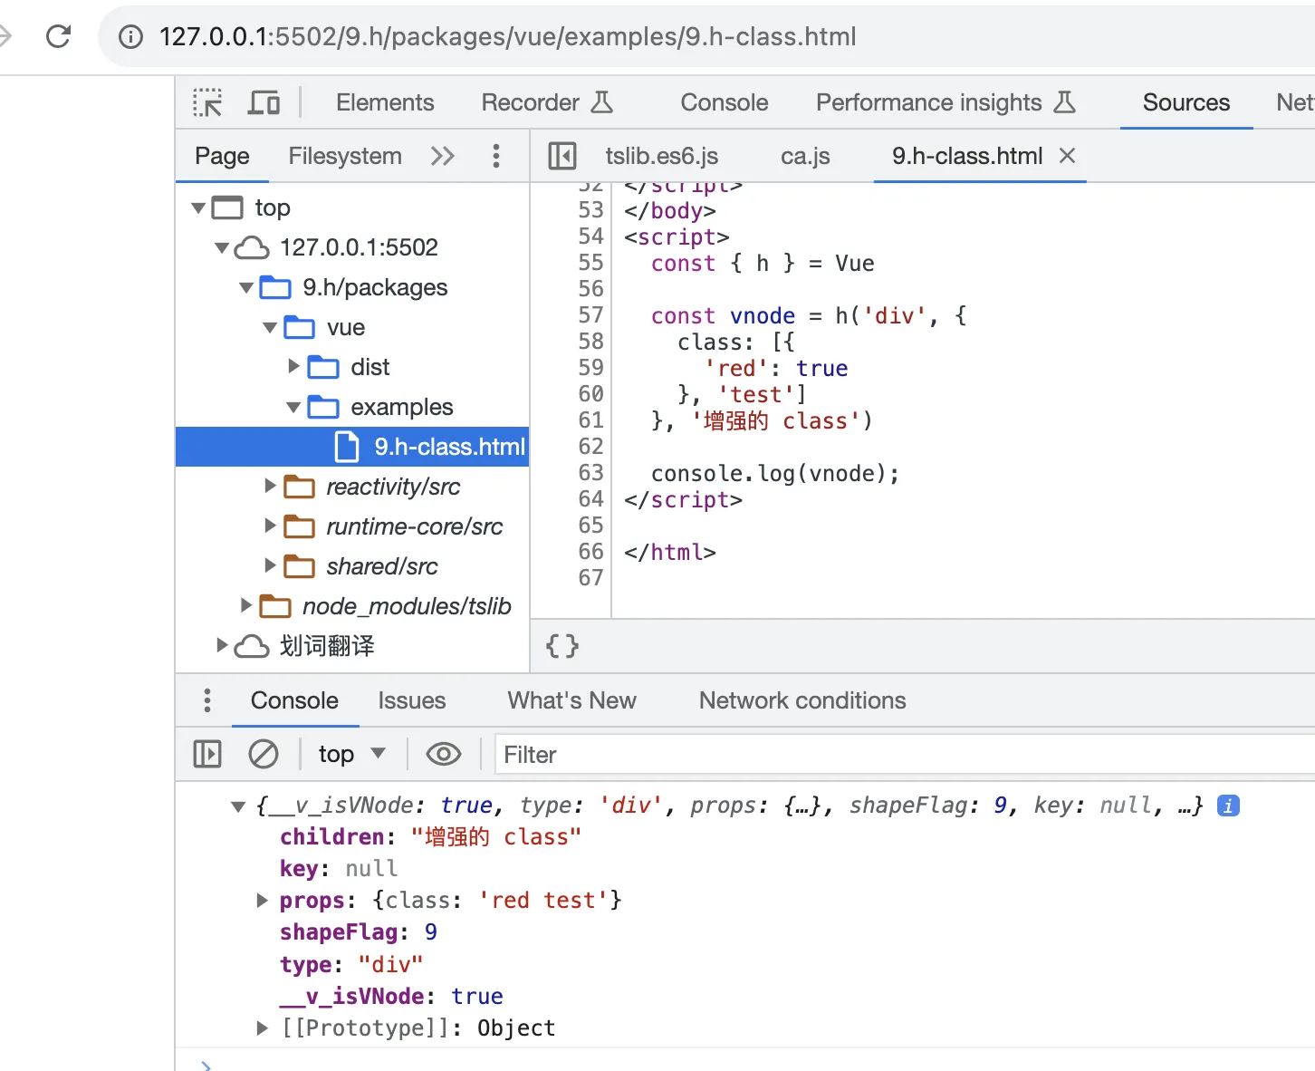Image resolution: width=1315 pixels, height=1071 pixels.
Task: Switch to the ca.js file tab
Action: (805, 156)
